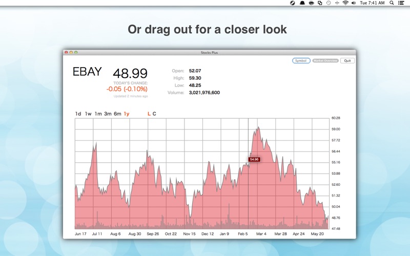Select the 1y chart range
410x256 pixels.
pos(127,114)
